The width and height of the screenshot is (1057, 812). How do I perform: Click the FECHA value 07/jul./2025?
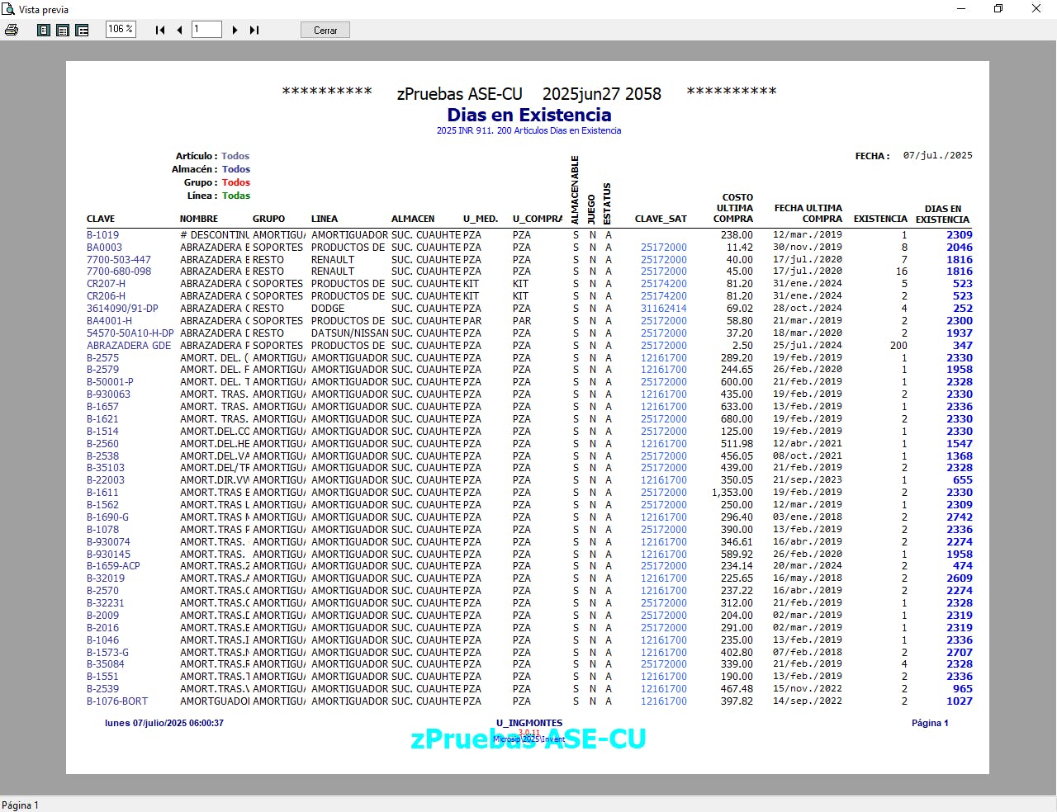click(x=937, y=155)
